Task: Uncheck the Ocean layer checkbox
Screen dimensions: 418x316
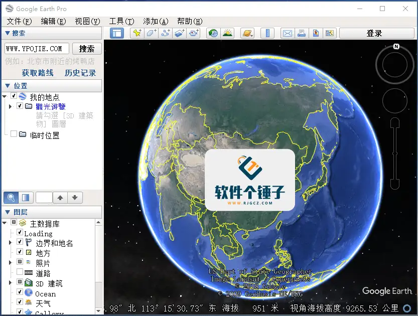Action: 20,292
